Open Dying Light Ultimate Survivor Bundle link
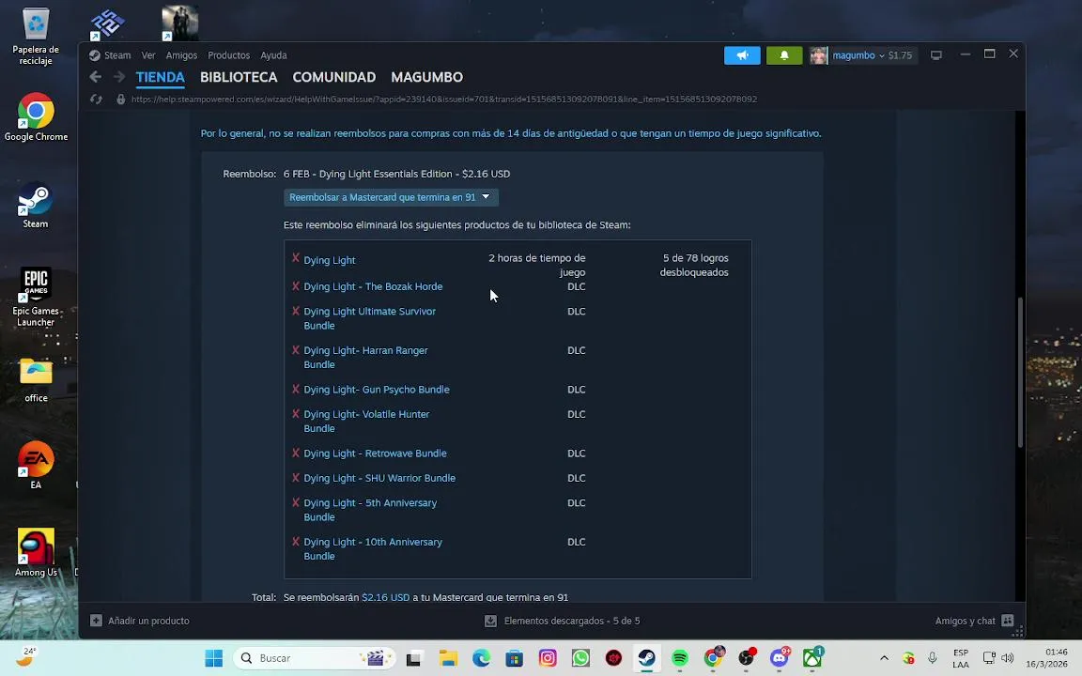Viewport: 1082px width, 676px height. tap(370, 318)
